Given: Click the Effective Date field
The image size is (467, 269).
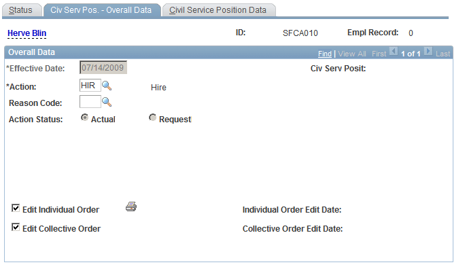Looking at the screenshot, I should click(103, 67).
